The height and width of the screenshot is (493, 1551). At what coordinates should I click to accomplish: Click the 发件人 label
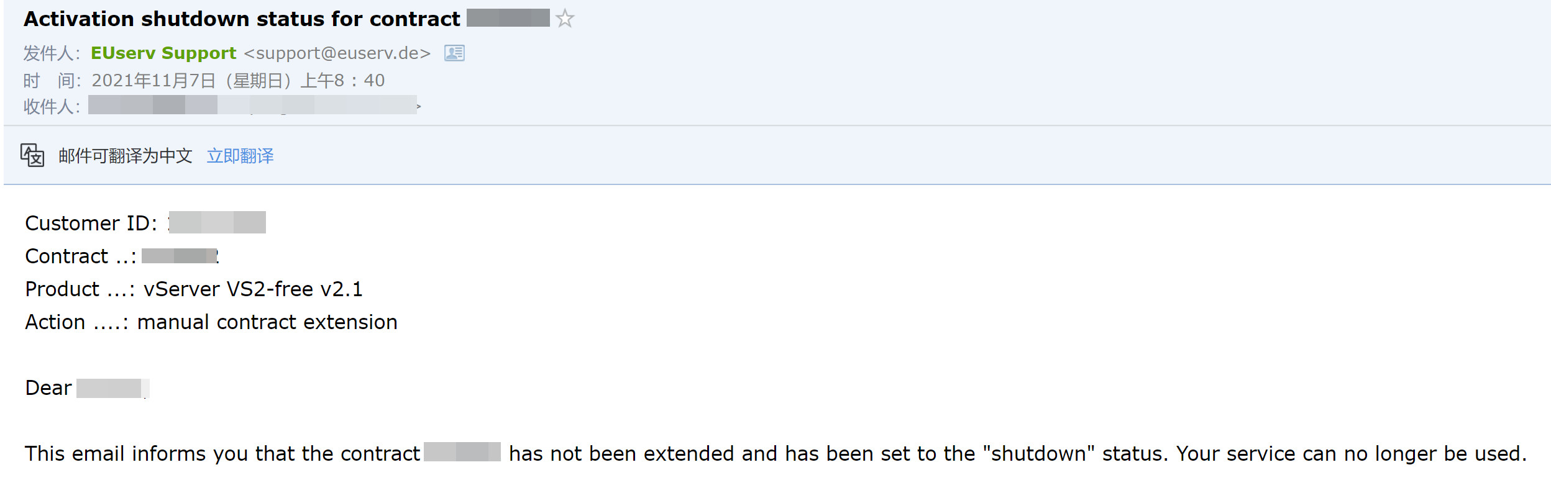pos(51,53)
